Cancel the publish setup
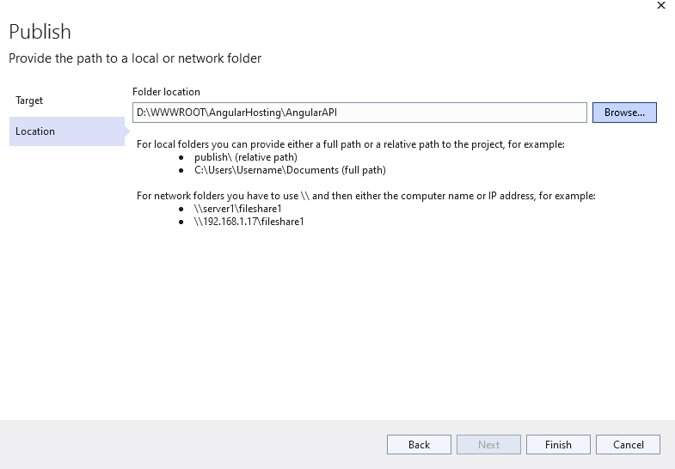 tap(628, 444)
